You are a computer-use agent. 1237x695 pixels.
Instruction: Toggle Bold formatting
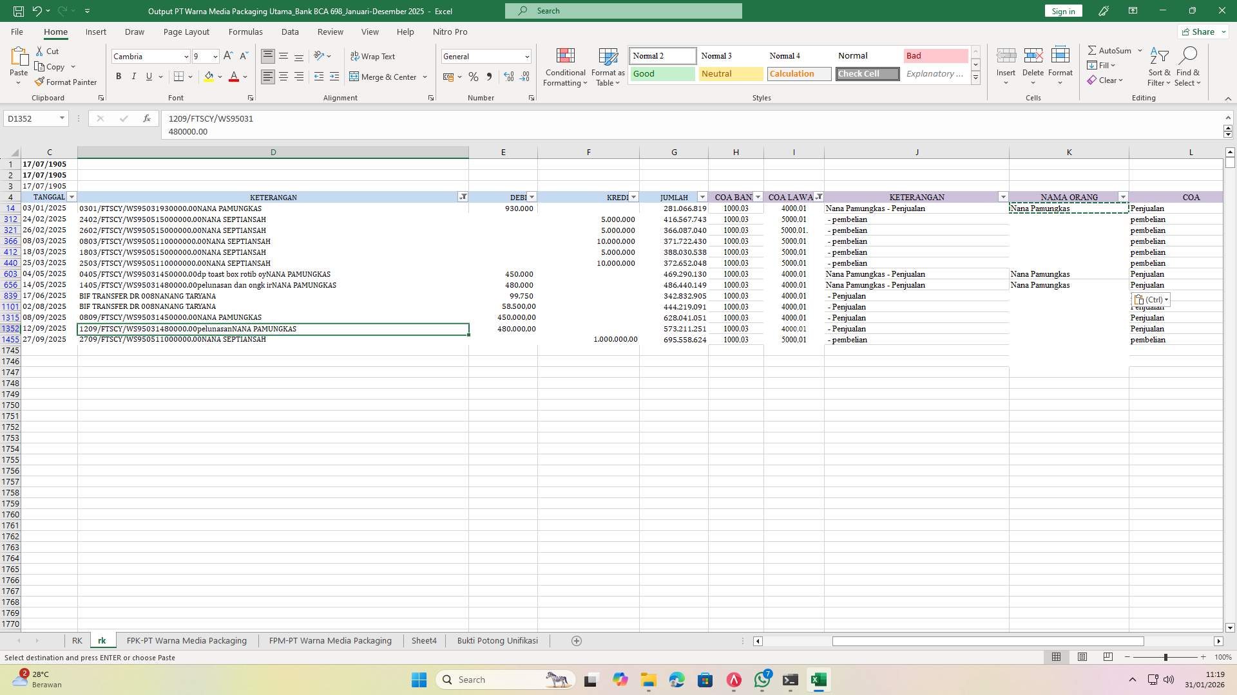119,76
